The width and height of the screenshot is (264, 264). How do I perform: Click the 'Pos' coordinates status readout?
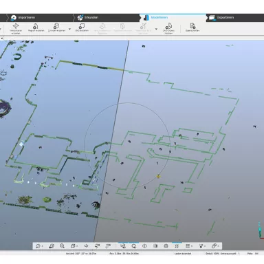pos(124,254)
